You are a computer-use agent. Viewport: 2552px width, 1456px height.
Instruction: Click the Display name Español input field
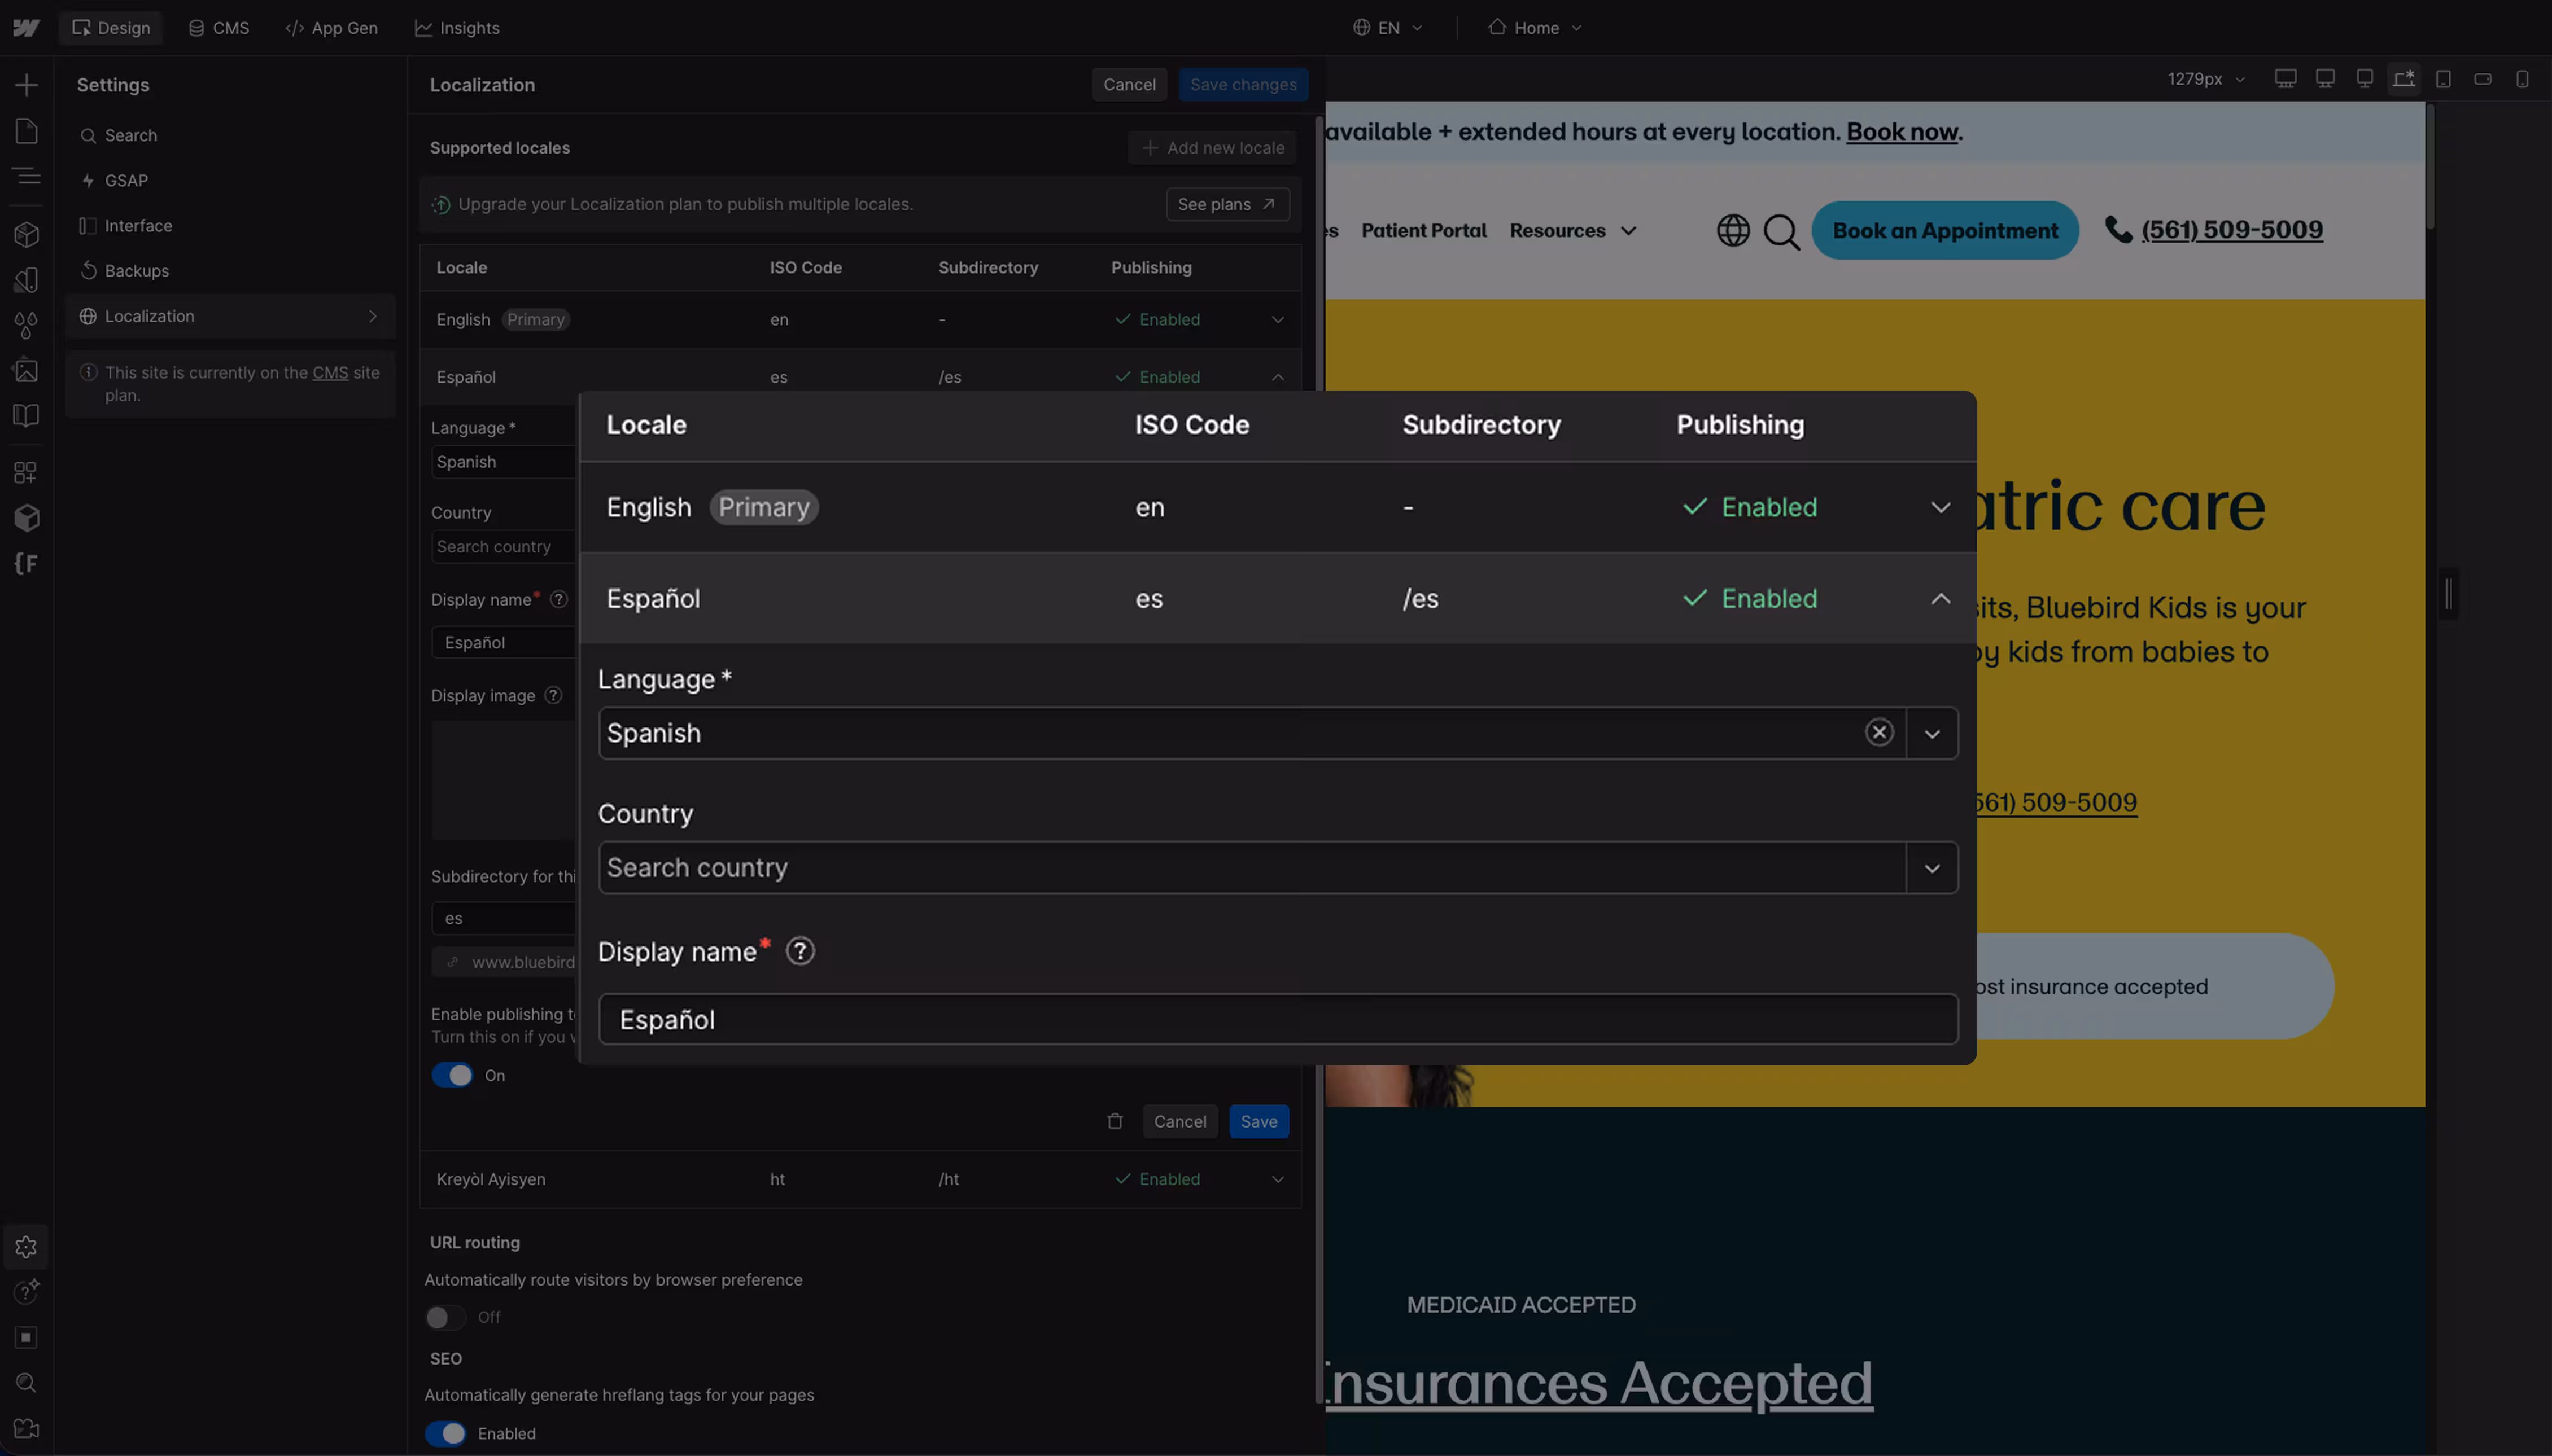click(x=1277, y=1019)
